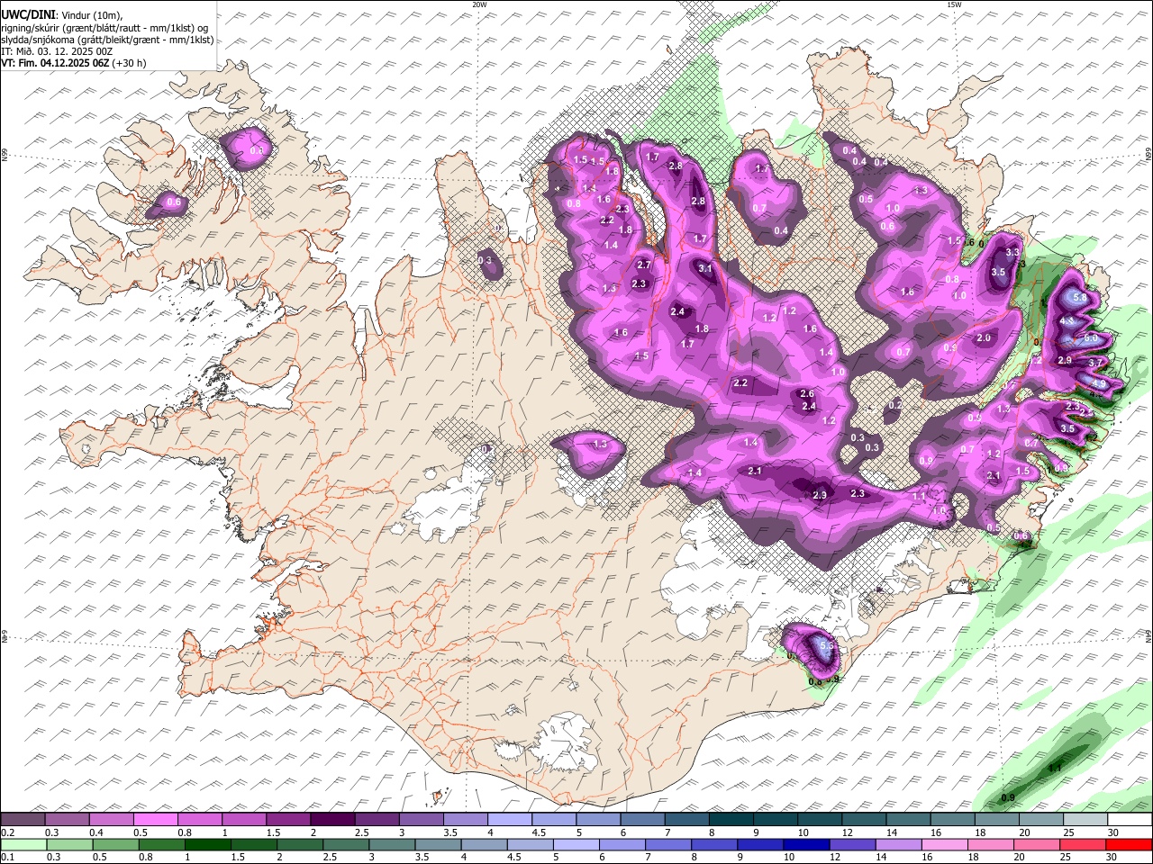Click the 3.7 value on the east coast
This screenshot has width=1153, height=864.
(1096, 362)
